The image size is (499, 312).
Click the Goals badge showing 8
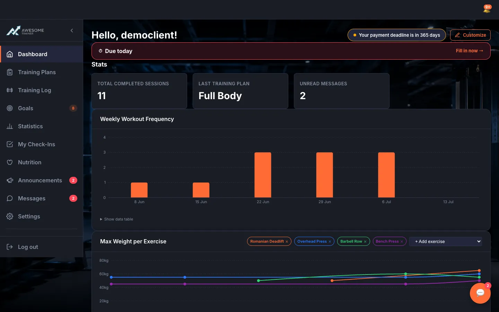tap(73, 108)
